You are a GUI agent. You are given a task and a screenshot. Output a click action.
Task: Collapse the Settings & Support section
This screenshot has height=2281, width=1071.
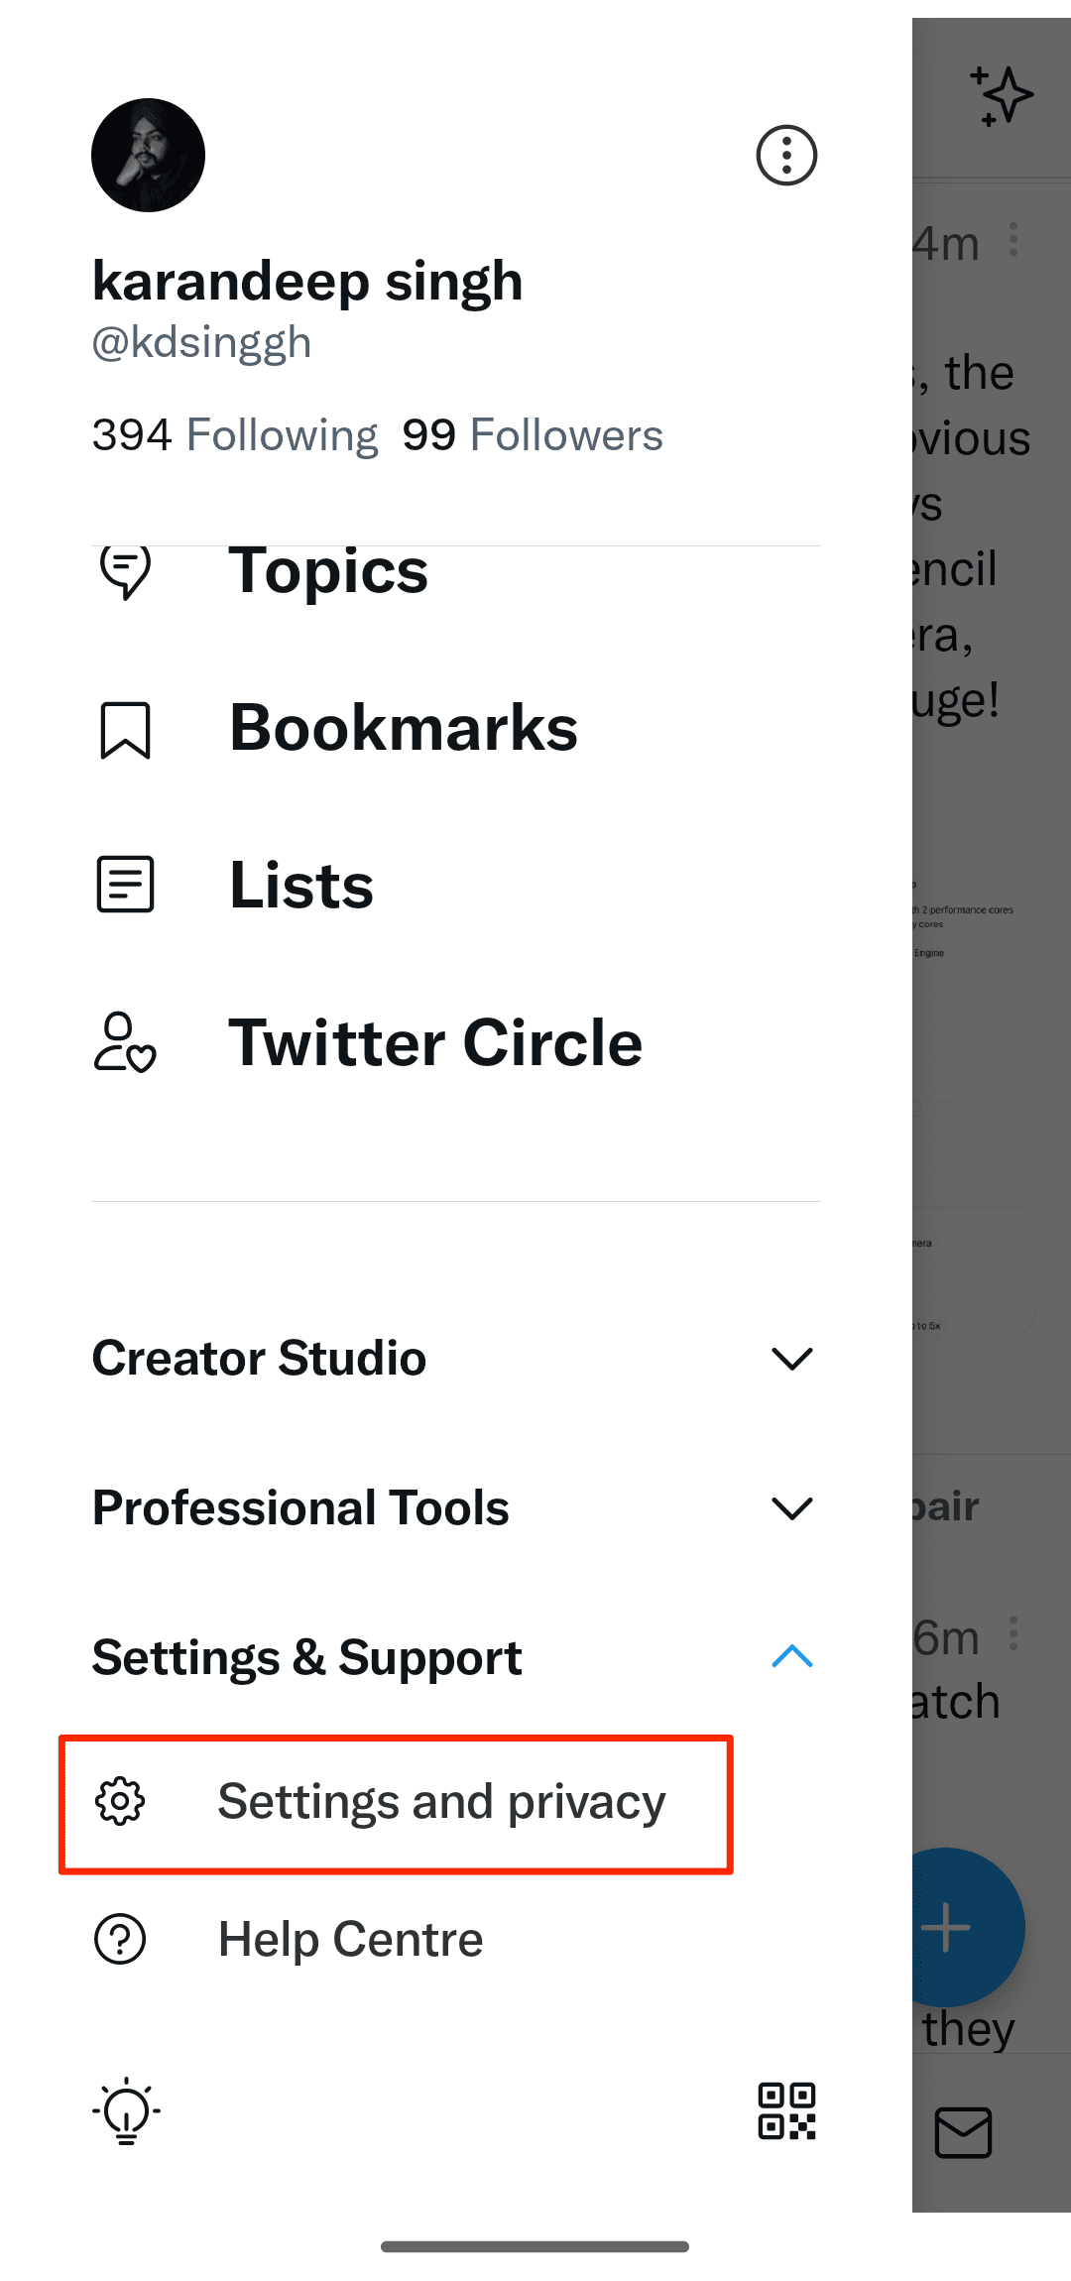pos(791,1656)
